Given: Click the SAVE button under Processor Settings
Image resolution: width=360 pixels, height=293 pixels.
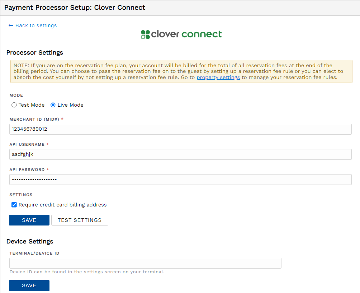Looking at the screenshot, I should click(x=29, y=220).
